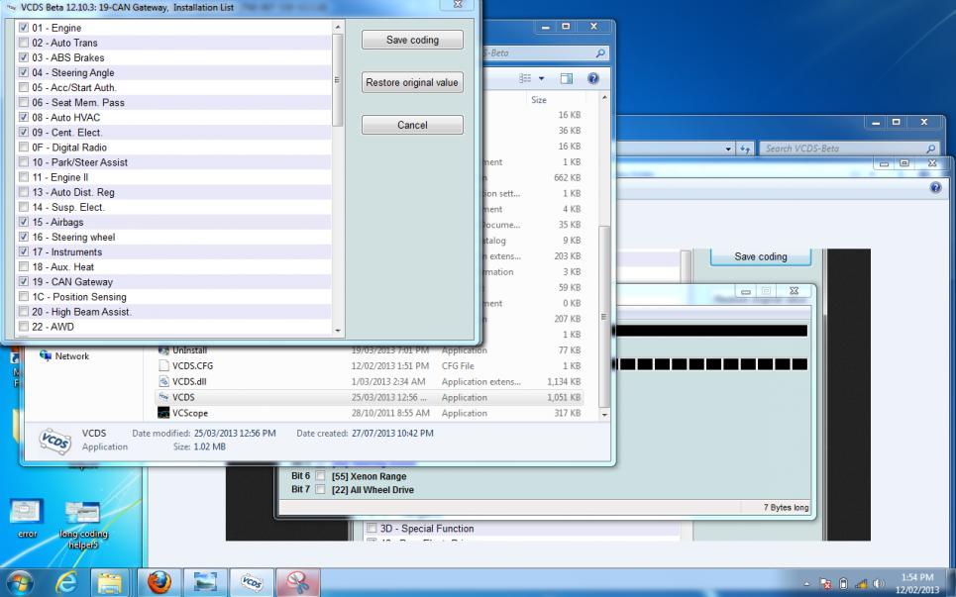Select the 'long coding helper5' desktop icon
The width and height of the screenshot is (956, 597).
point(83,524)
